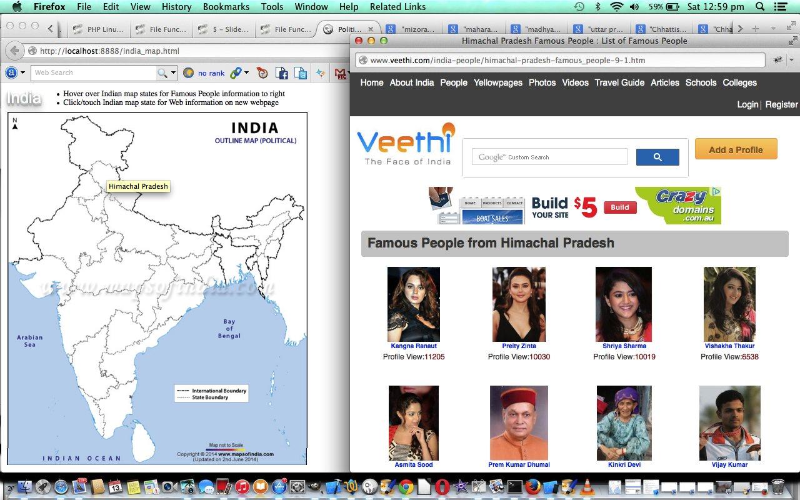Open VLC from the Dock

pyautogui.click(x=587, y=487)
